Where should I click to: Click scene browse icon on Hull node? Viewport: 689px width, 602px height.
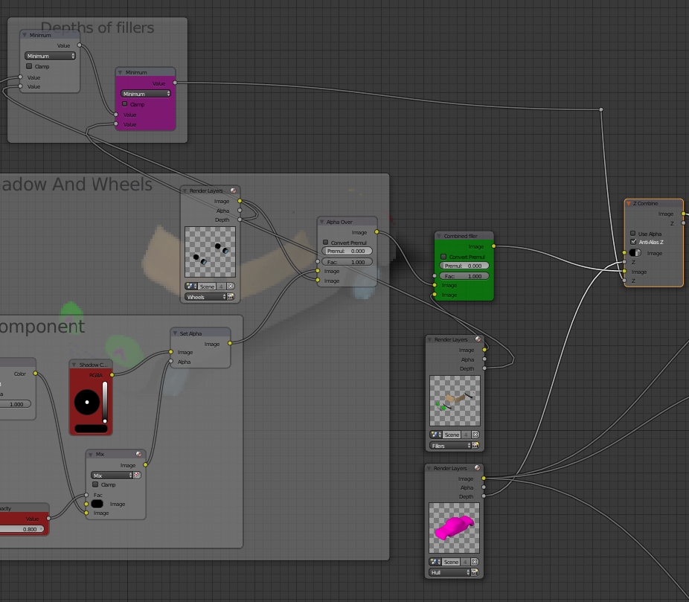pos(434,562)
